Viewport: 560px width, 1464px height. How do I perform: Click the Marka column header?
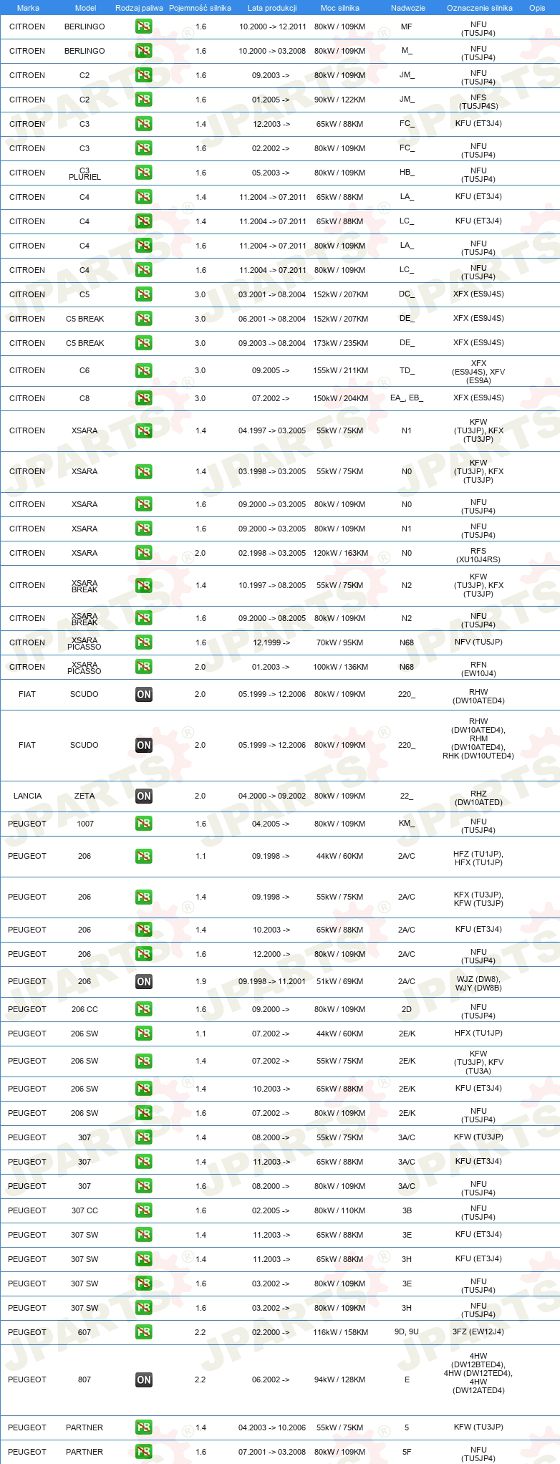pyautogui.click(x=28, y=8)
